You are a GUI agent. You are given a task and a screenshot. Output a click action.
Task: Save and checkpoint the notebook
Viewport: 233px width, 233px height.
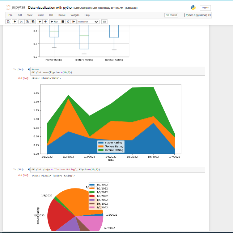tap(8, 22)
